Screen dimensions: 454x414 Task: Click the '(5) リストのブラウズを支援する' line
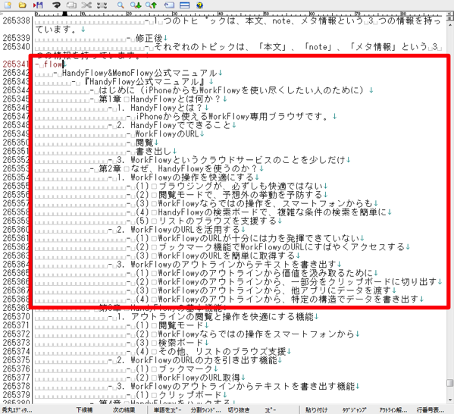point(206,221)
